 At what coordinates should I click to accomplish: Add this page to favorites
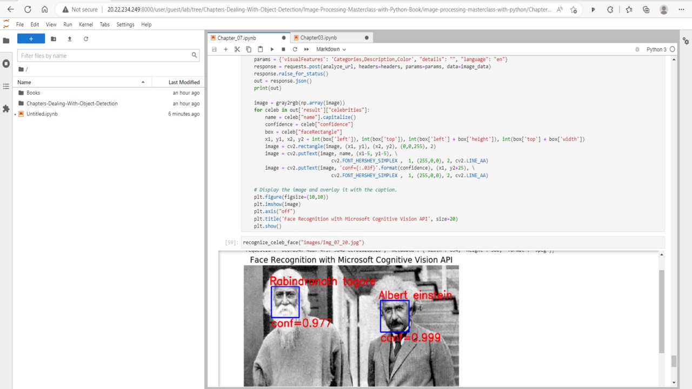[574, 9]
